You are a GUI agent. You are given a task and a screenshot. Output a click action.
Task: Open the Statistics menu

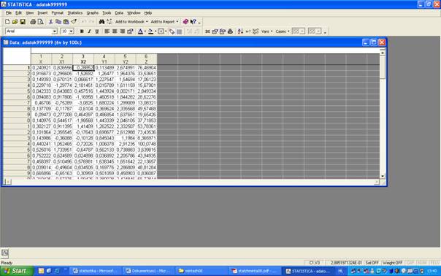click(x=75, y=13)
